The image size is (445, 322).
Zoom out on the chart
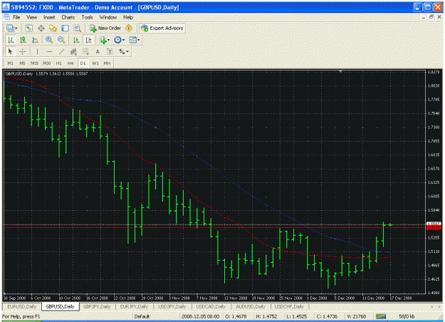(61, 40)
